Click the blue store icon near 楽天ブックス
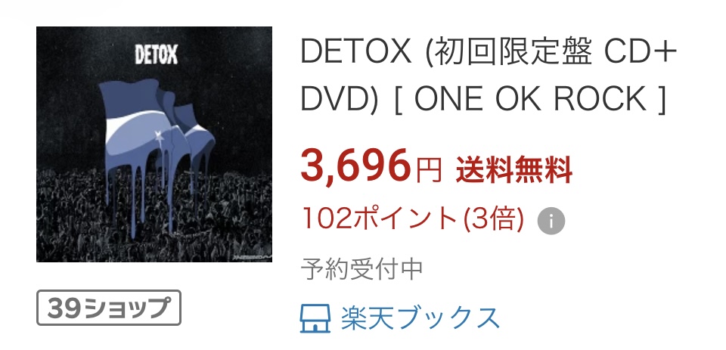The width and height of the screenshot is (726, 350). coord(315,318)
